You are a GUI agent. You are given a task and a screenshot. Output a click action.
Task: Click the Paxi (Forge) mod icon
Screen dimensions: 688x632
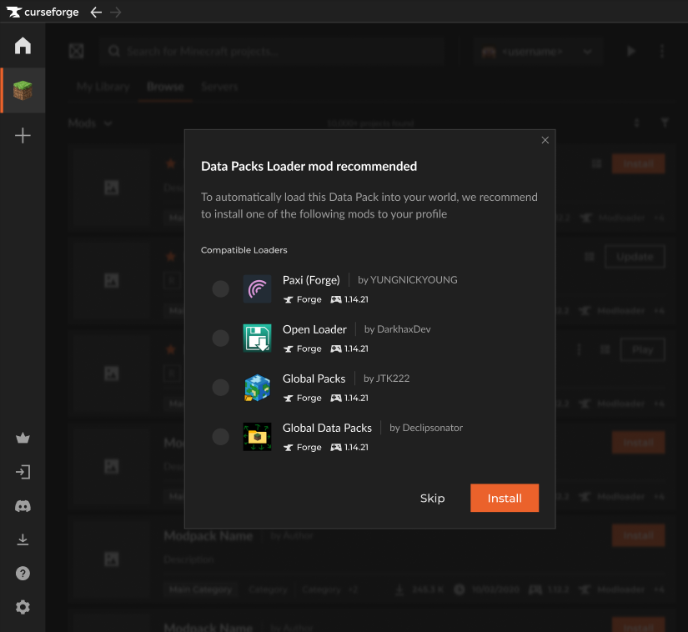[257, 289]
